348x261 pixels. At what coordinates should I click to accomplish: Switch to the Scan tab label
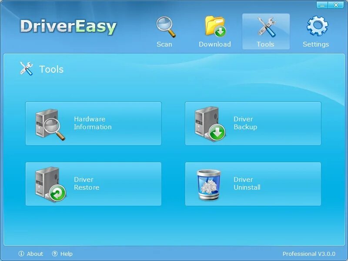164,44
